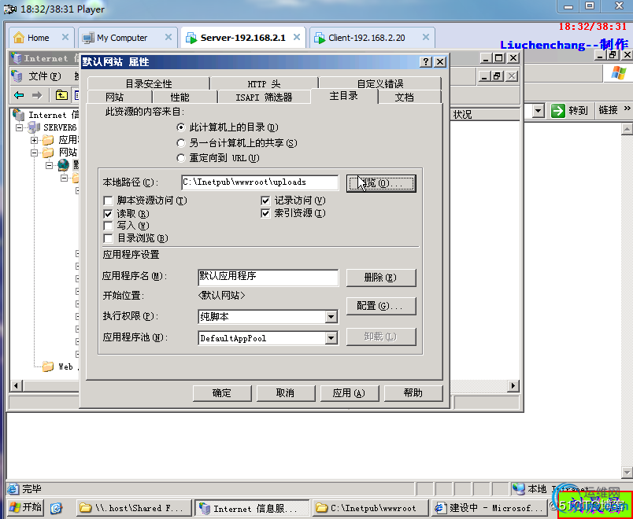Switch to 目录安全性 tab
The image size is (633, 519).
[x=149, y=83]
